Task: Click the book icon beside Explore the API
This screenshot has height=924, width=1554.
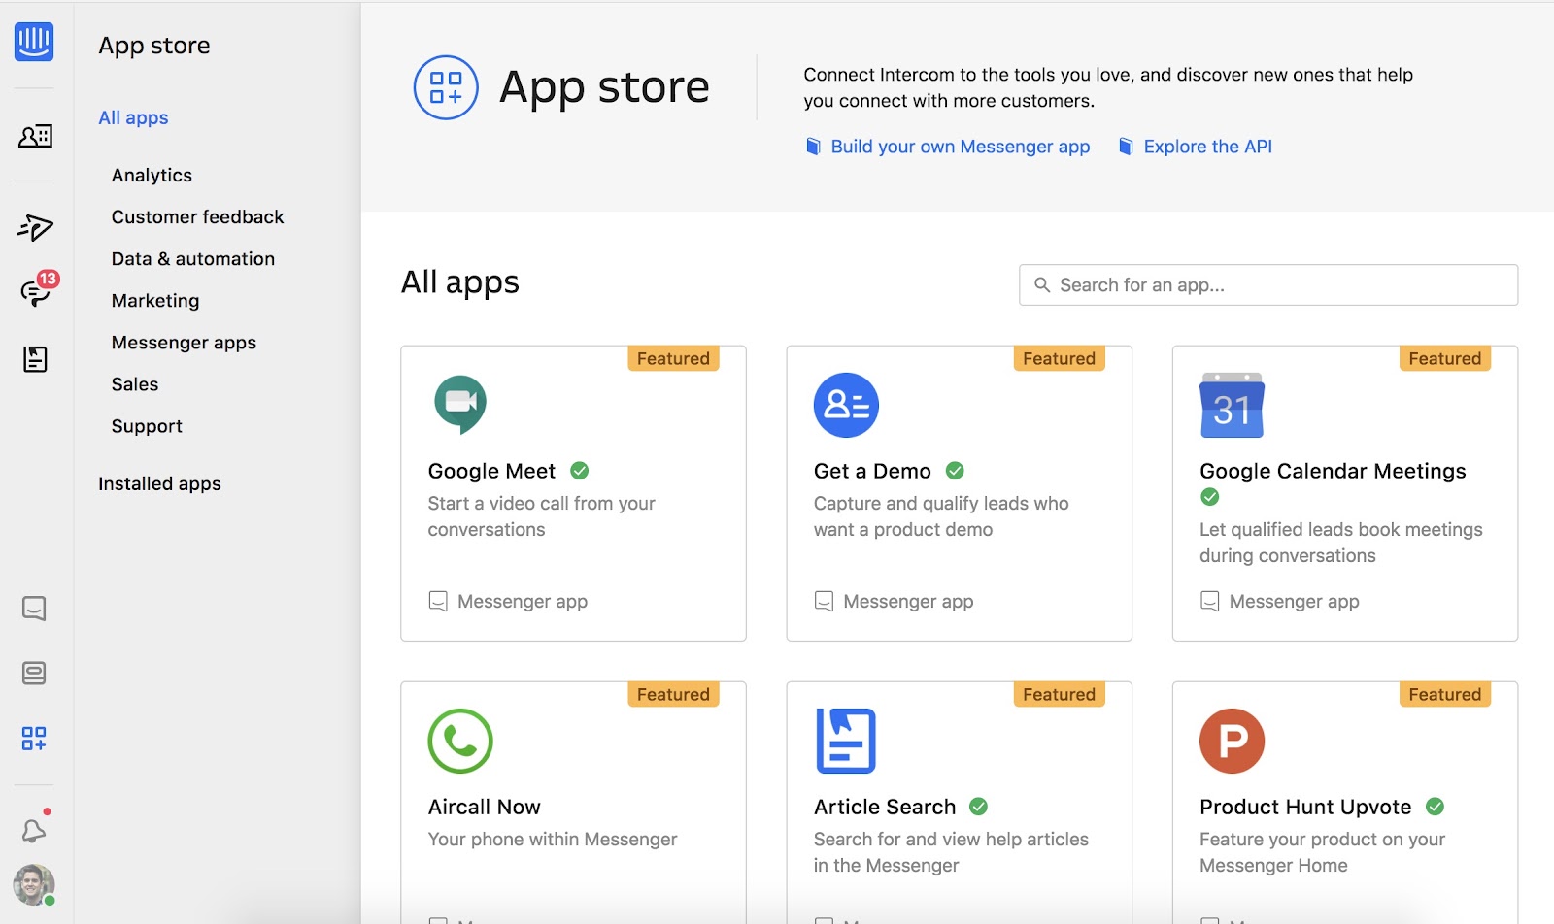Action: tap(1126, 147)
